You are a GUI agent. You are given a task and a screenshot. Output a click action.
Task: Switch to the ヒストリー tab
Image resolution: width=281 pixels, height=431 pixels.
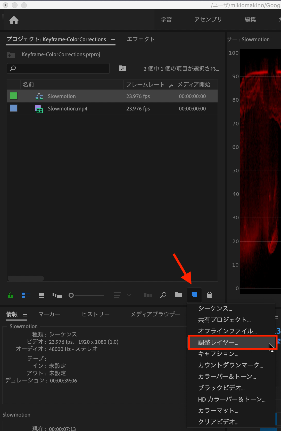[x=96, y=314]
